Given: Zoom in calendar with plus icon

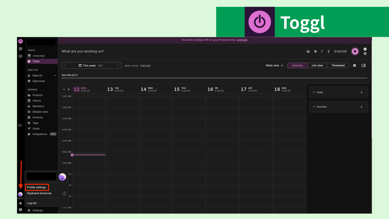Looking at the screenshot, I should click(69, 89).
